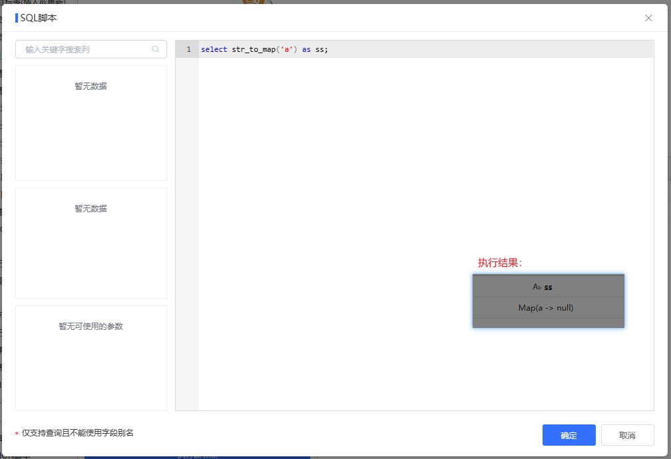671x459 pixels.
Task: Focus the 输入关键字搜索列 search field
Action: 91,49
